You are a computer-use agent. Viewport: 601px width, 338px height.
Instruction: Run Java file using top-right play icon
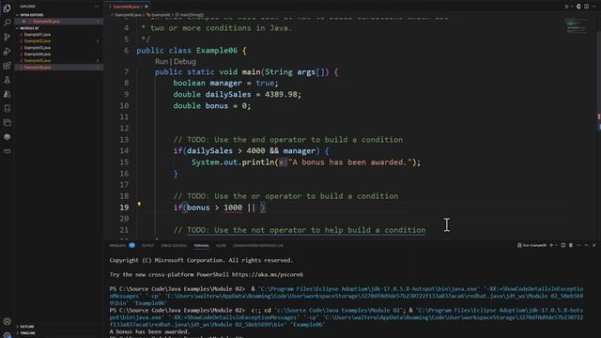(x=566, y=7)
